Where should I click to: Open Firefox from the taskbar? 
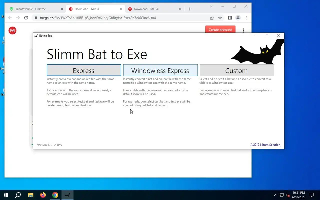[43, 195]
